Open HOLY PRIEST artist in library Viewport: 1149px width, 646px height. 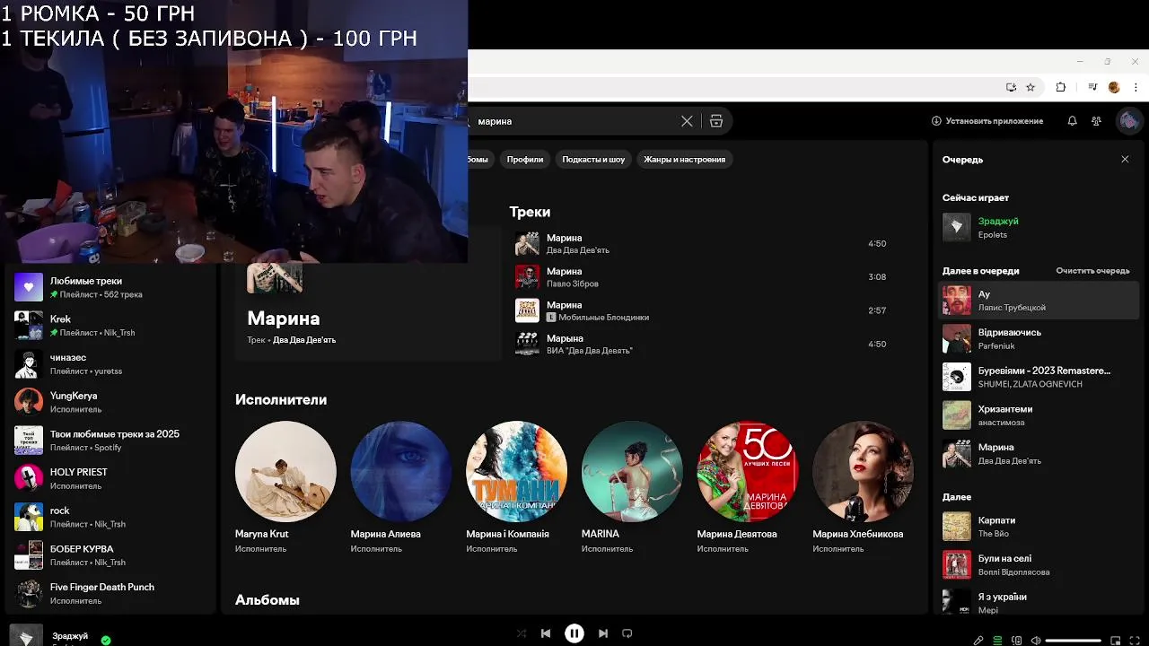click(x=111, y=478)
